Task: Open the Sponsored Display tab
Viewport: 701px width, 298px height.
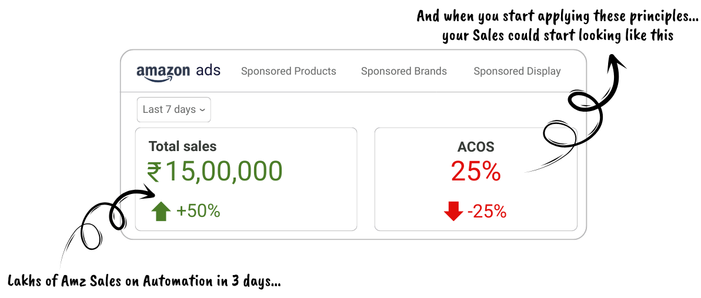Action: [x=517, y=72]
